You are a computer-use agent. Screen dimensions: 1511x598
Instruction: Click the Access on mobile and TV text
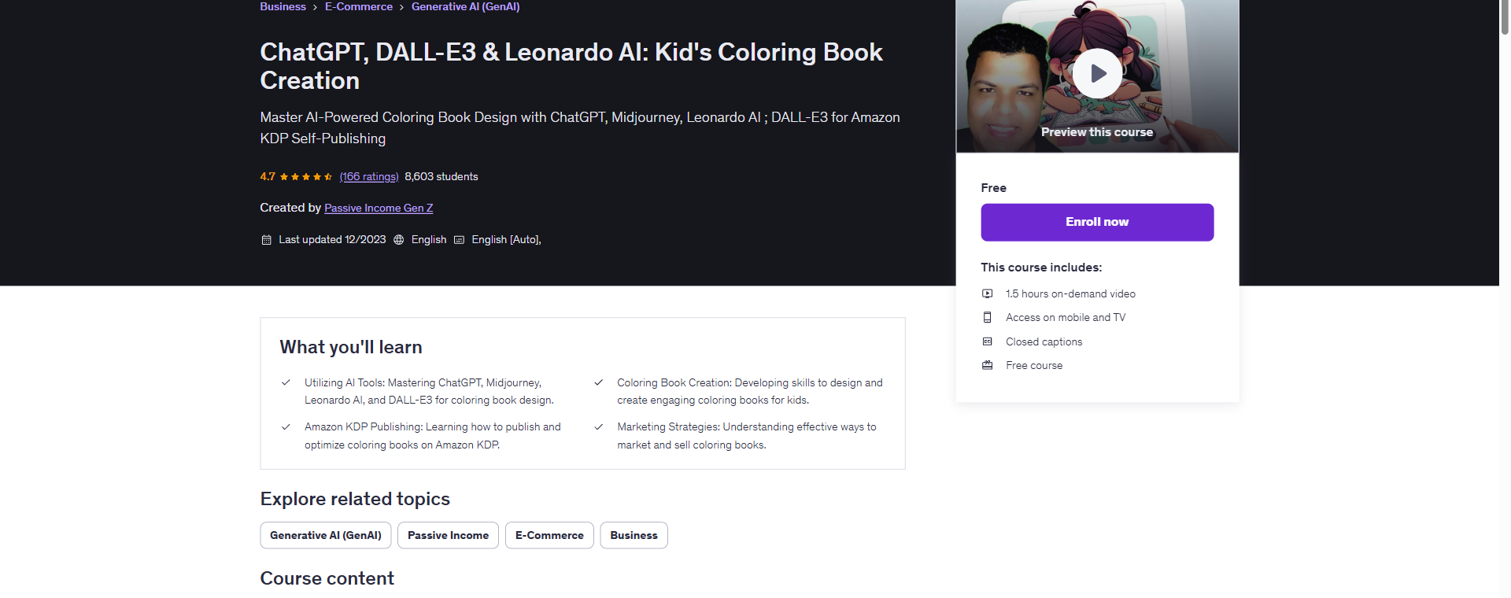pyautogui.click(x=1066, y=317)
